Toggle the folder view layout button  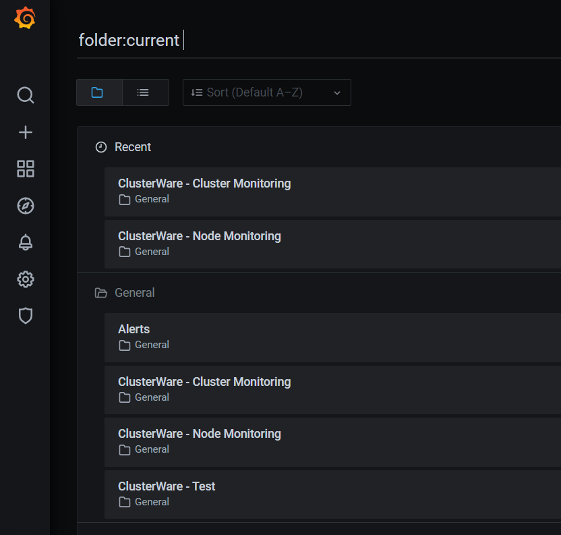(x=98, y=92)
